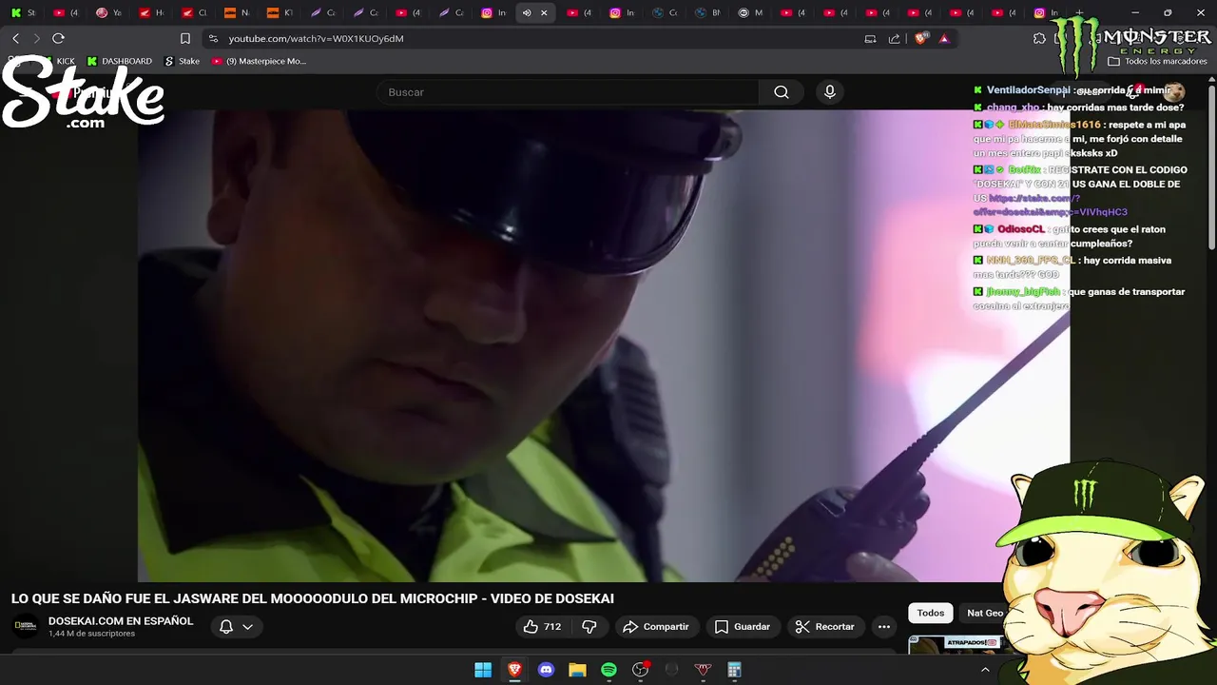Click the Brave Rewards triangle icon
The image size is (1217, 685).
tap(944, 39)
